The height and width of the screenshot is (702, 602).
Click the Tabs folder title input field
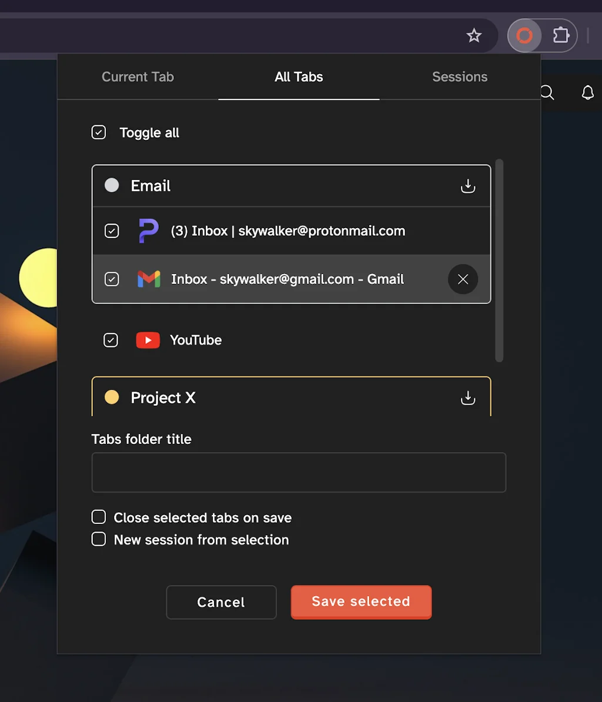(298, 472)
